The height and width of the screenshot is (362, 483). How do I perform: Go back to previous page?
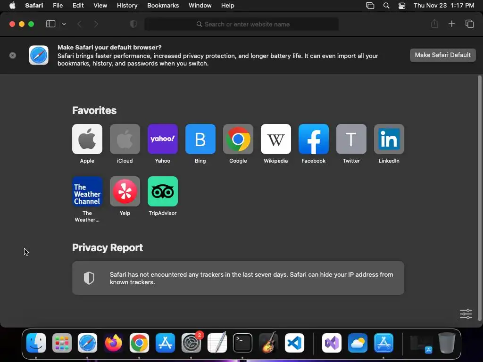pyautogui.click(x=79, y=24)
